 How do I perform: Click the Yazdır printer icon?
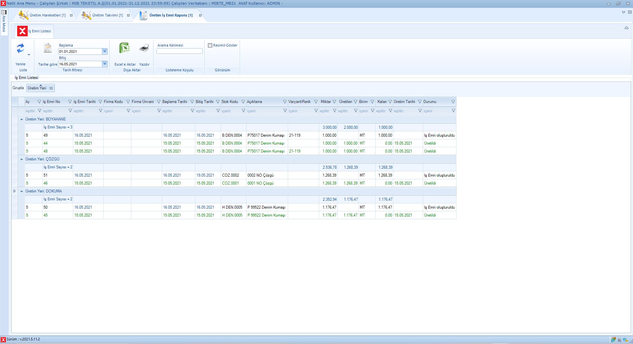144,48
